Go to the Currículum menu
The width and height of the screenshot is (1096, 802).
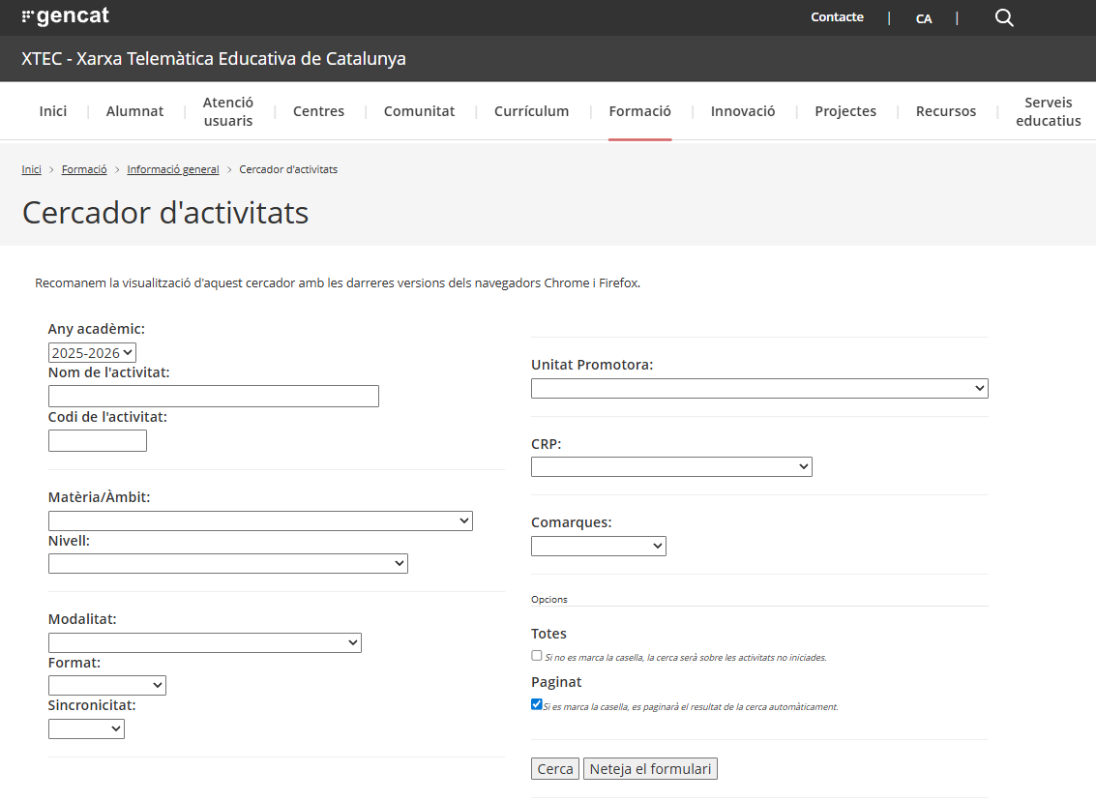point(531,111)
